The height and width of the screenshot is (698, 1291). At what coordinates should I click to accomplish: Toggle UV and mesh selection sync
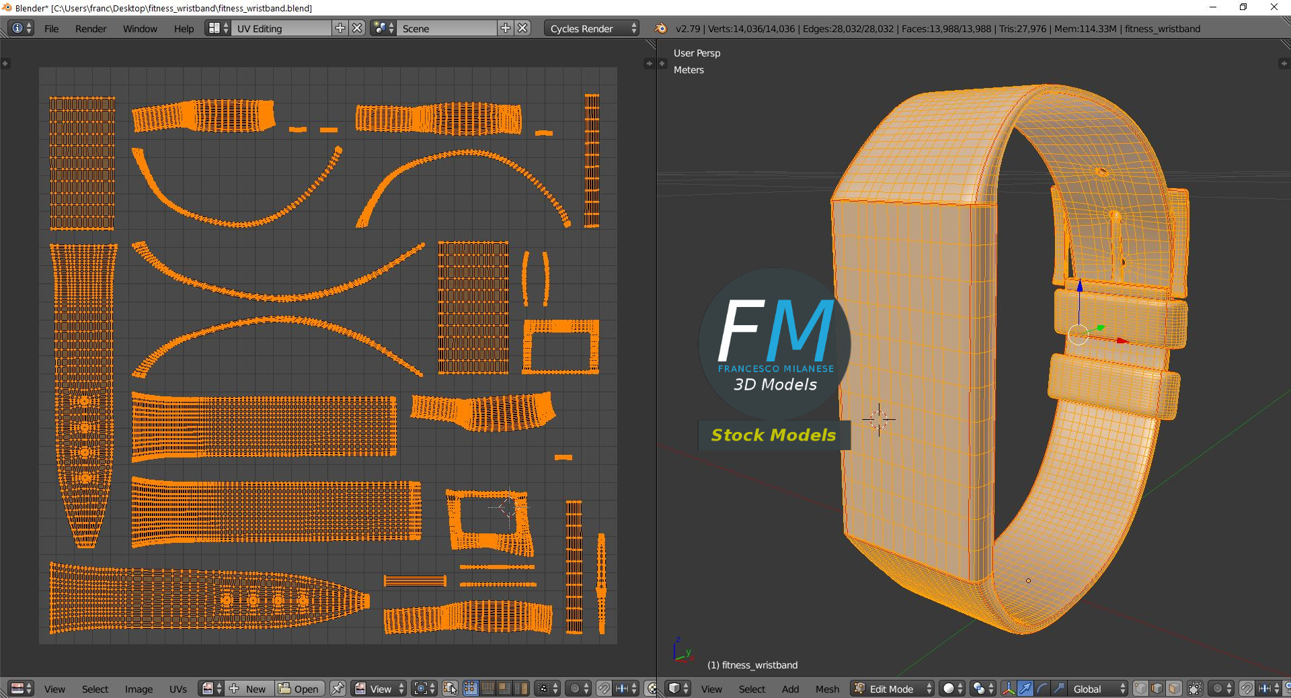[451, 689]
